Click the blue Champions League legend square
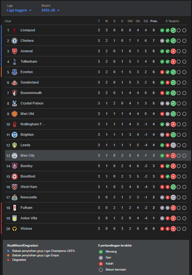Image resolution: width=192 pixels, height=275 pixels. (x=8, y=251)
